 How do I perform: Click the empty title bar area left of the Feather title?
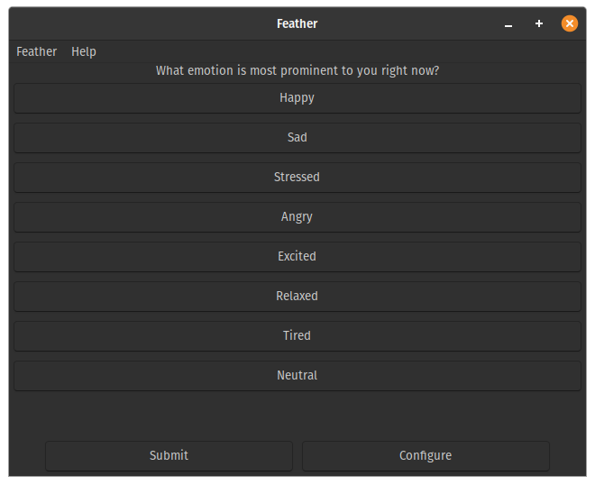point(135,24)
